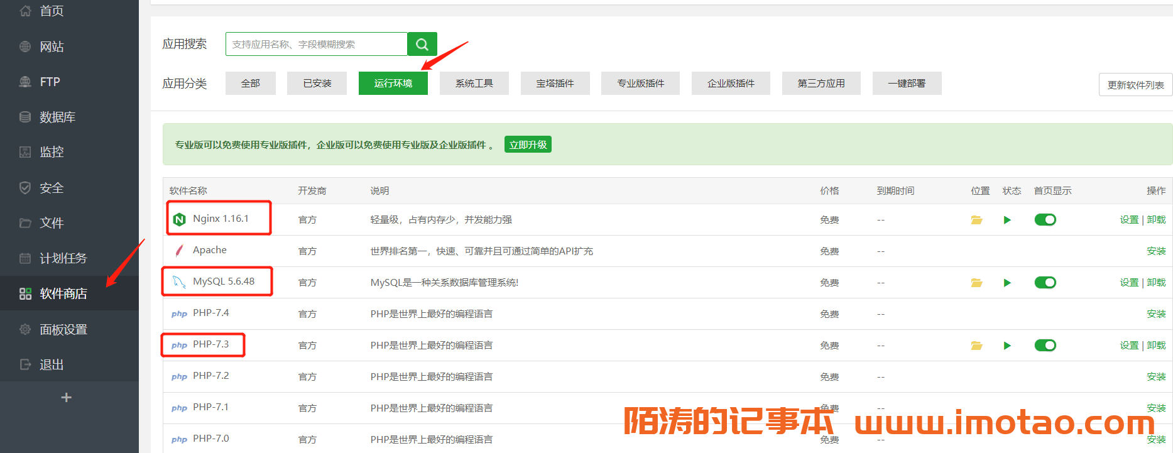This screenshot has width=1173, height=453.
Task: Click the MySQL 5.6.48 software name
Action: 224,281
